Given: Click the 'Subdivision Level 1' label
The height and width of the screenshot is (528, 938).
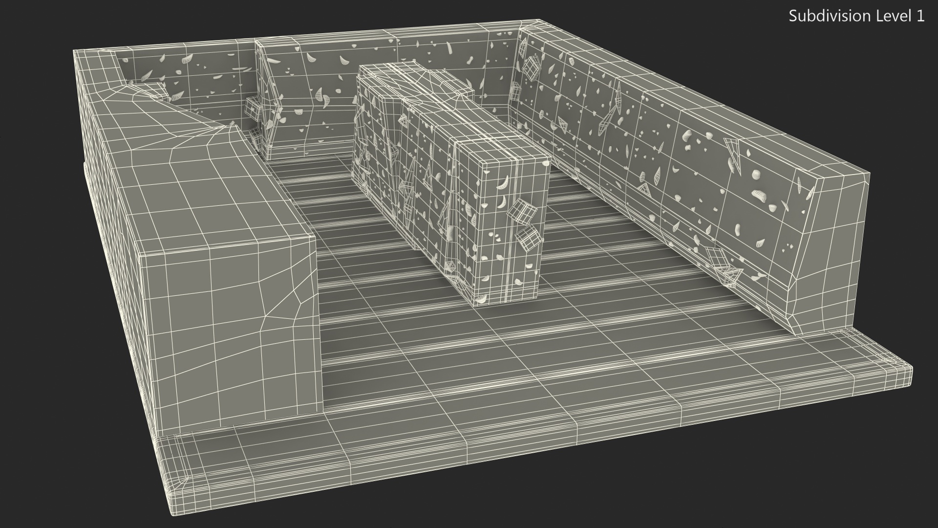Looking at the screenshot, I should (x=857, y=16).
